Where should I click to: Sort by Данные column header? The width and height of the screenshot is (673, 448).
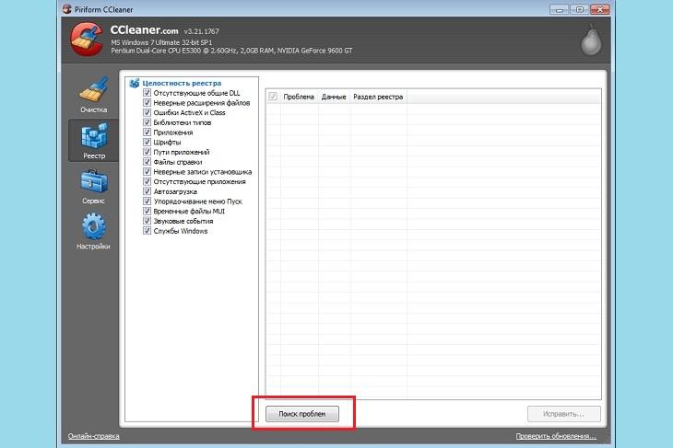(334, 97)
